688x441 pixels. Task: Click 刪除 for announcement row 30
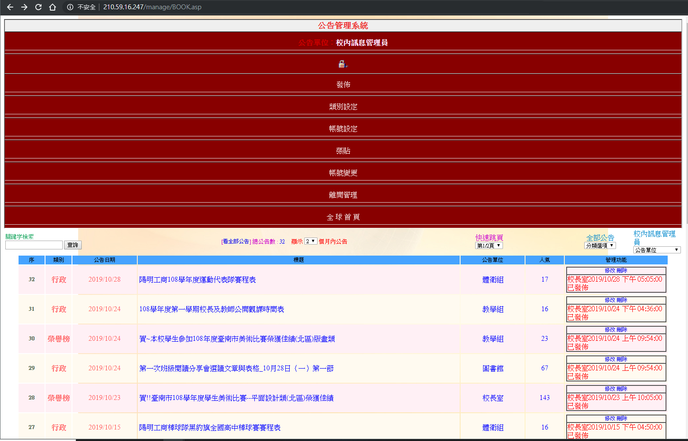pos(622,330)
